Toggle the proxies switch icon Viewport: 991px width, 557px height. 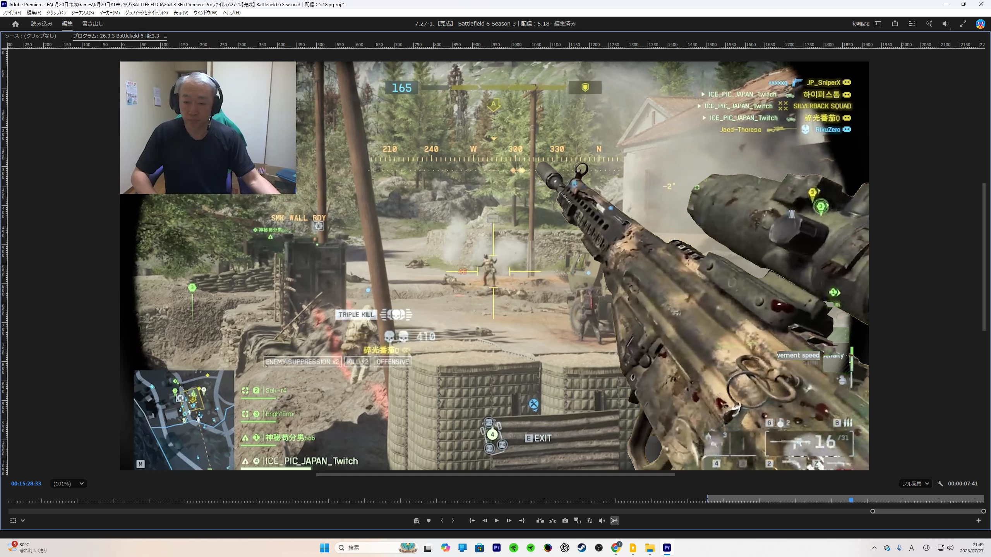590,521
